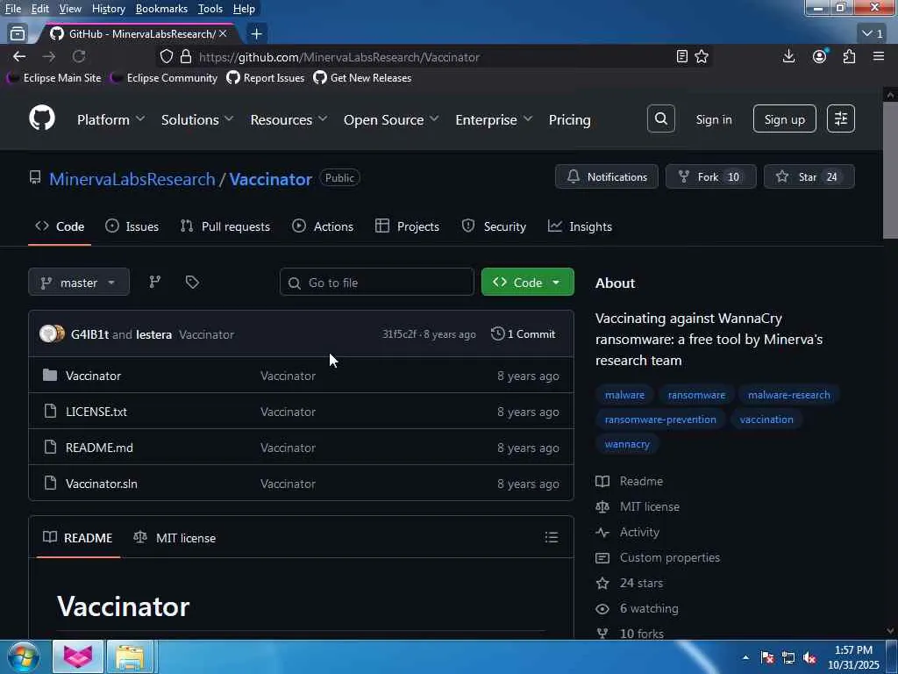Open appearance settings slider icon button
898x674 pixels.
pos(841,118)
